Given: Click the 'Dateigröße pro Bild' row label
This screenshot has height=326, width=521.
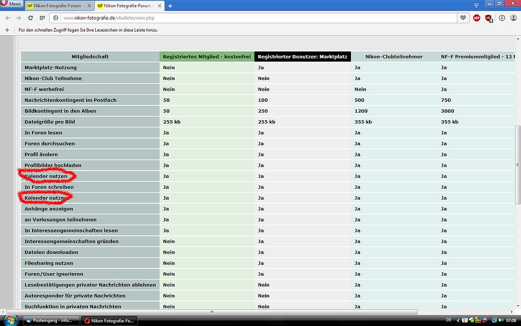Looking at the screenshot, I should [50, 122].
